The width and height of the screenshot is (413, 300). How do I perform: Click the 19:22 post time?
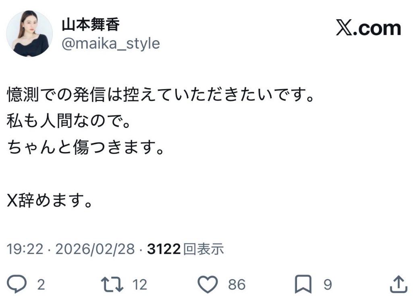pyautogui.click(x=25, y=249)
